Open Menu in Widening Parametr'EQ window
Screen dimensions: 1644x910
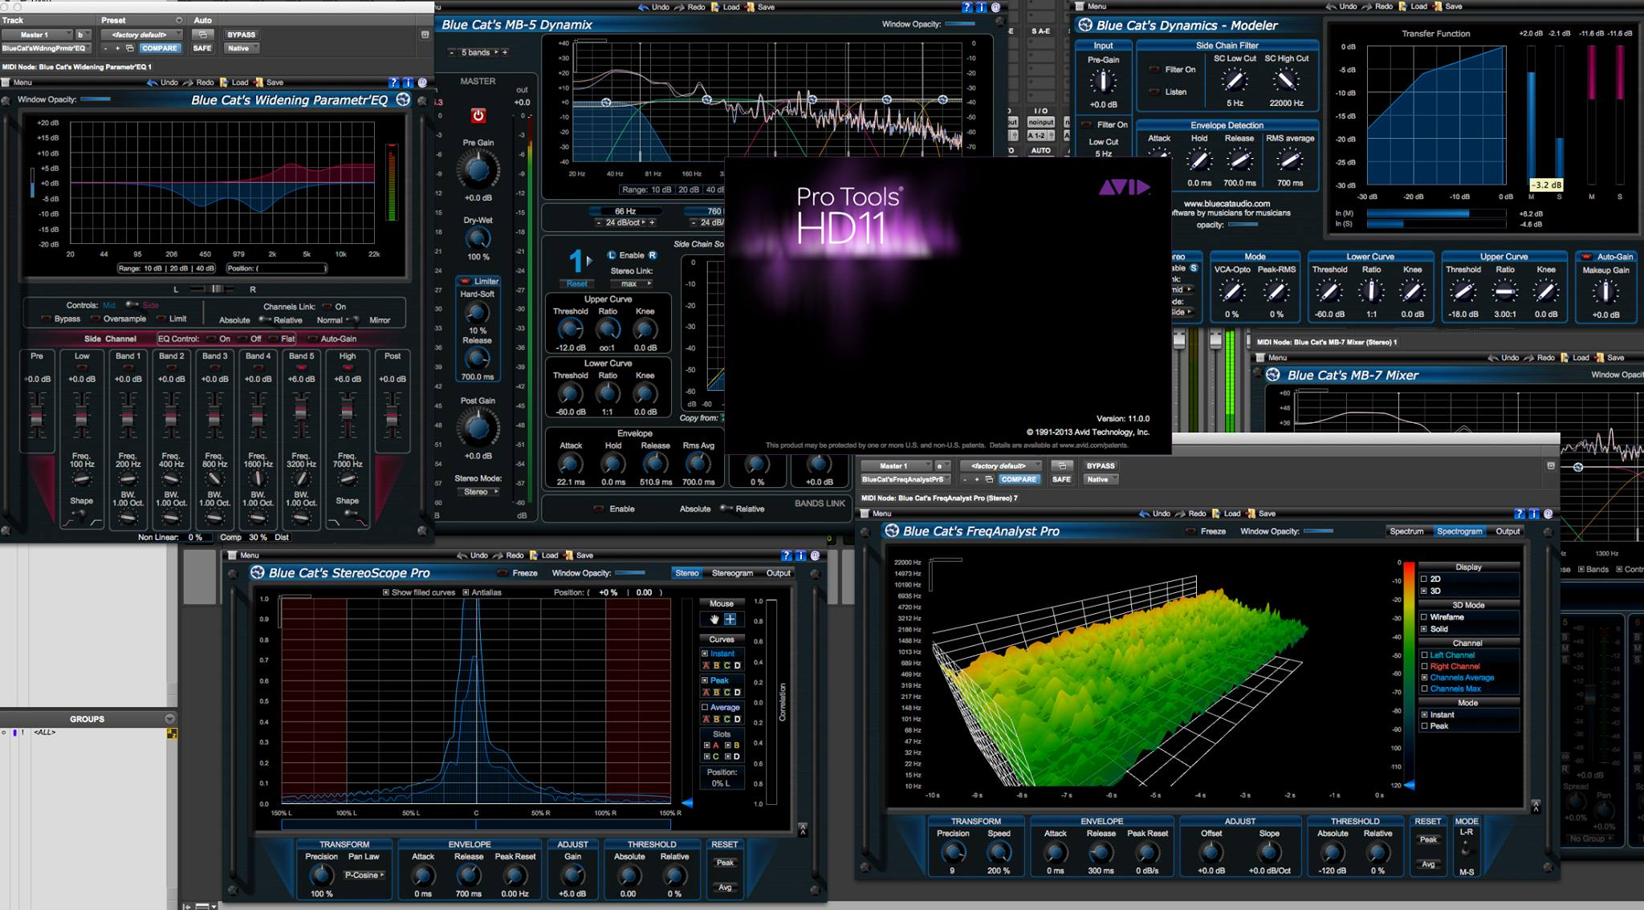tap(18, 82)
